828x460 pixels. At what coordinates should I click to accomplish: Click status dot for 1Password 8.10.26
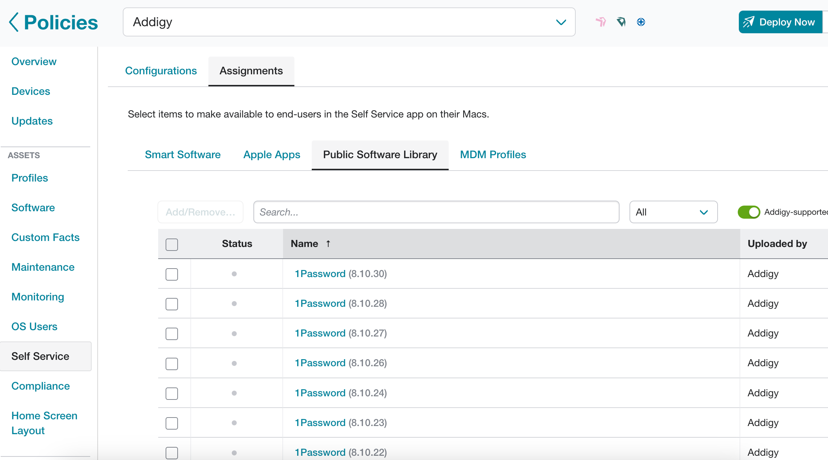click(234, 363)
